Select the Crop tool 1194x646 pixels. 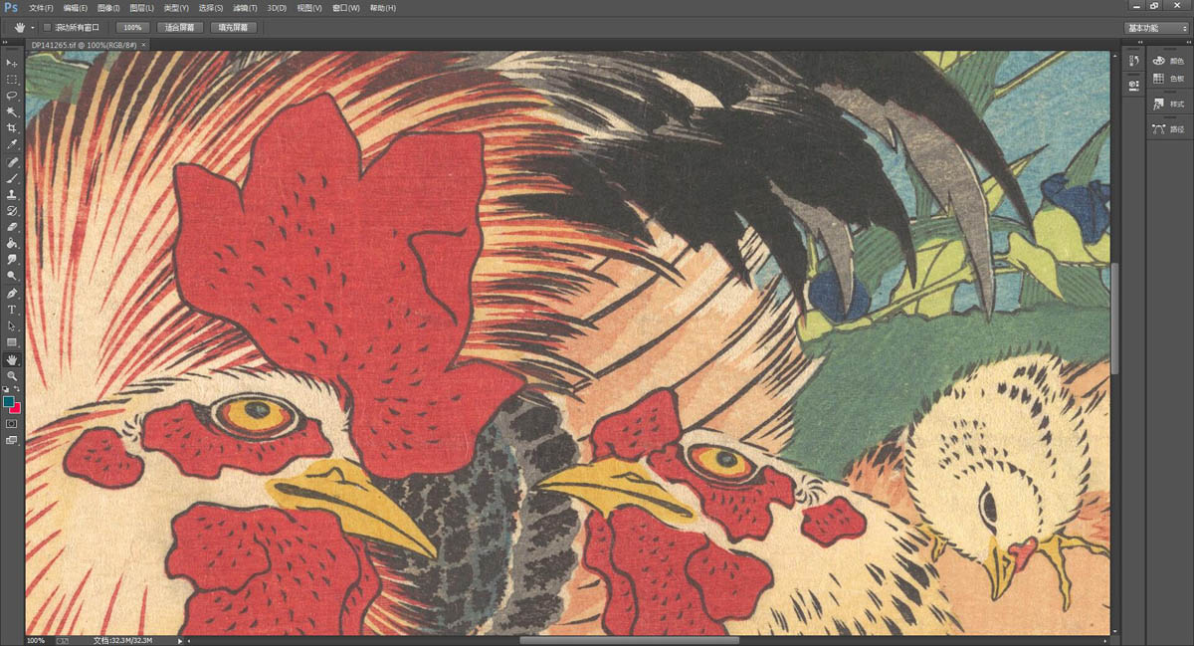(12, 128)
